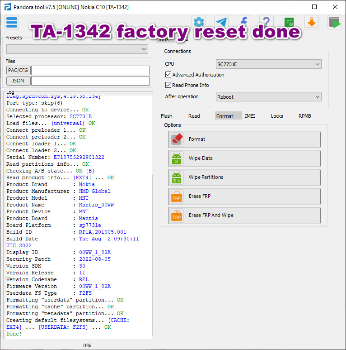The height and width of the screenshot is (350, 346).
Task: Open the help question mark icon
Action: 267,22
